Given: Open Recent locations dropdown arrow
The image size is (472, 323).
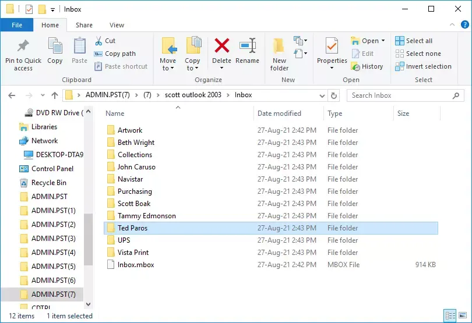Looking at the screenshot, I should [43, 95].
